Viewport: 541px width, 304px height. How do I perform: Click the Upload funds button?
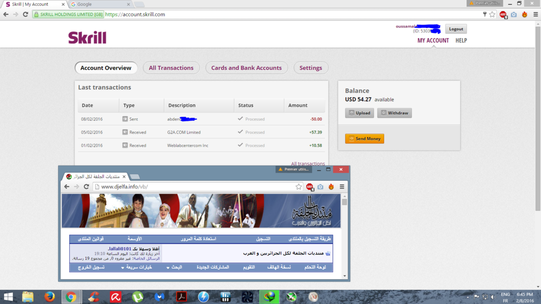(359, 113)
